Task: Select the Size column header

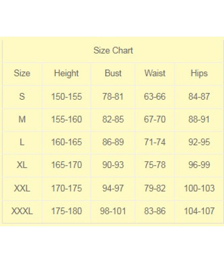Action: click(22, 73)
